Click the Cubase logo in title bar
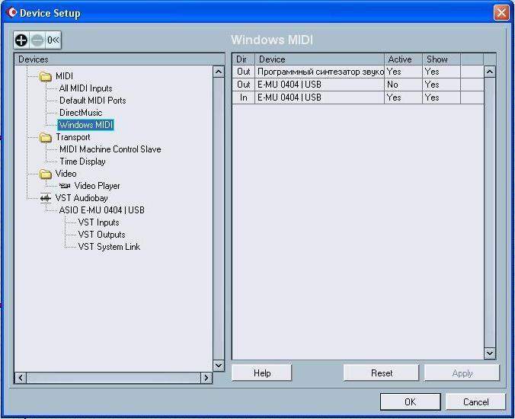The width and height of the screenshot is (515, 419). (x=11, y=12)
